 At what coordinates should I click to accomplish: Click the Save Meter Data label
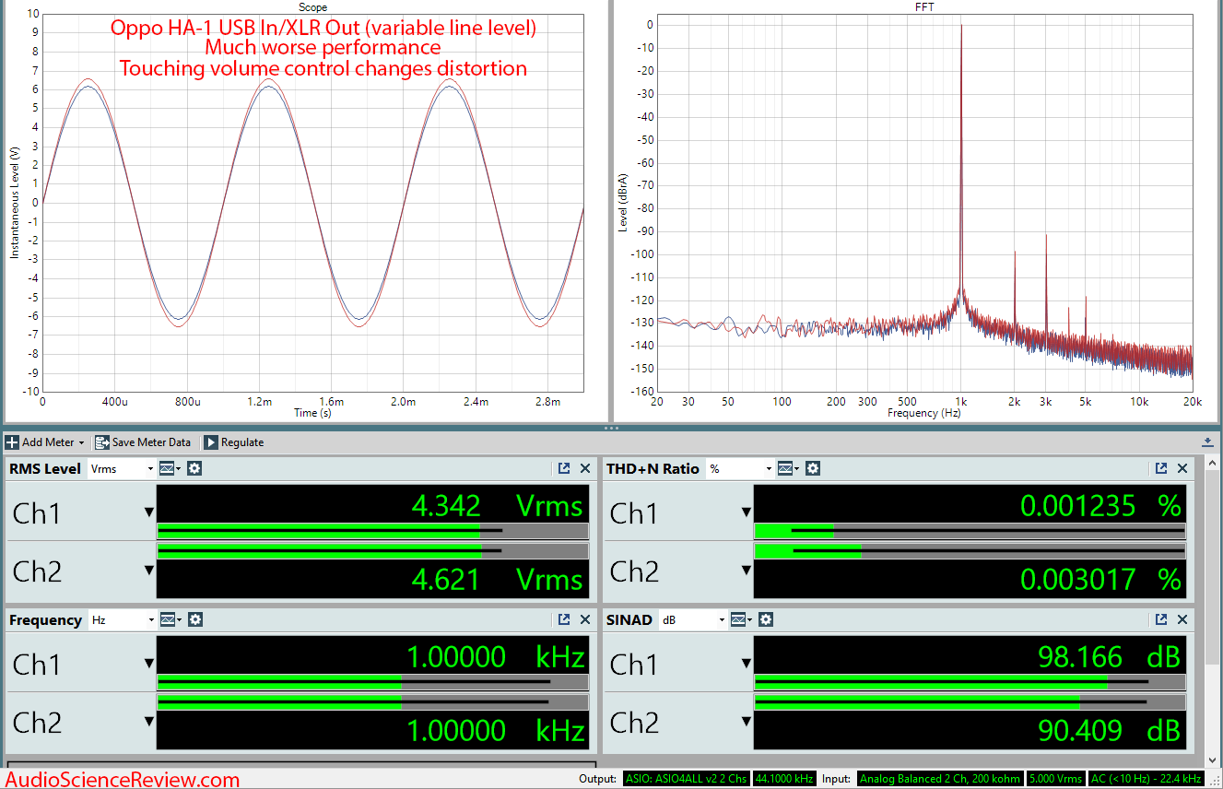pos(151,442)
